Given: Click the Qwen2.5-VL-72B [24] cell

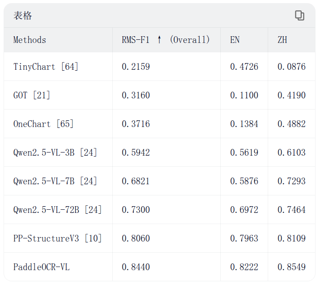Looking at the screenshot, I should coord(57,210).
